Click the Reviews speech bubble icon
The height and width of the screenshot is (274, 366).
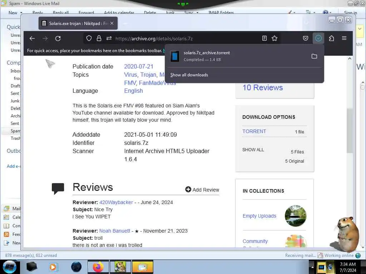[58, 188]
